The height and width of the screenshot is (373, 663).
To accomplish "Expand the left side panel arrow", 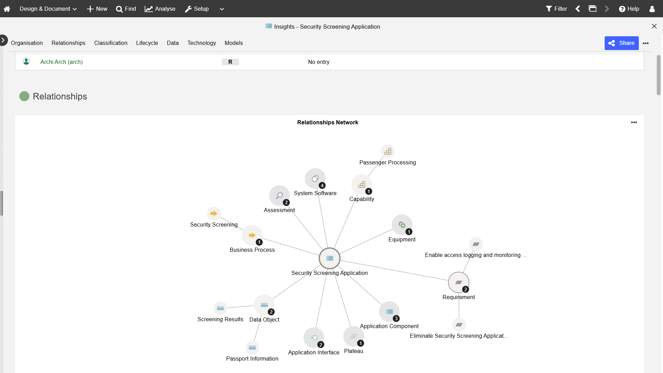I will (3, 40).
